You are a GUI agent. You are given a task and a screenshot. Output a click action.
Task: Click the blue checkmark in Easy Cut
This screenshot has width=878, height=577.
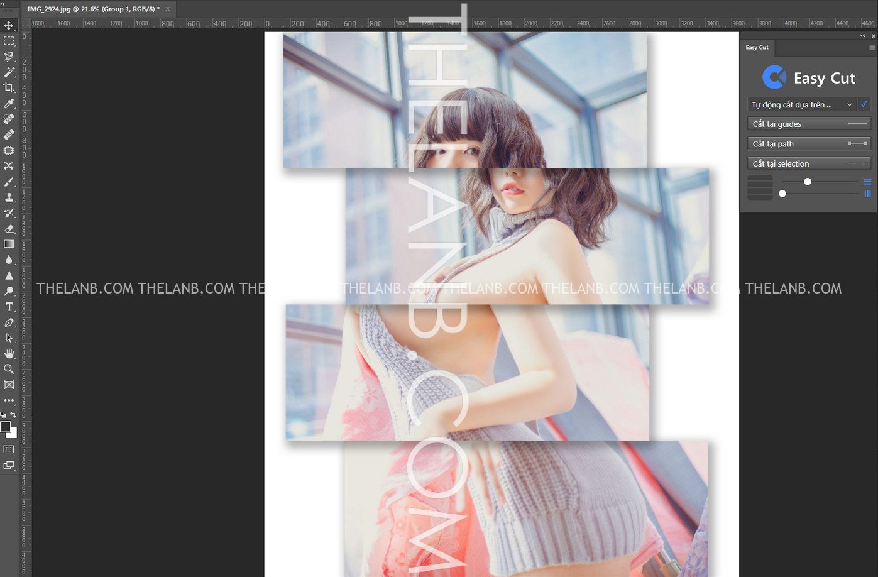(864, 104)
